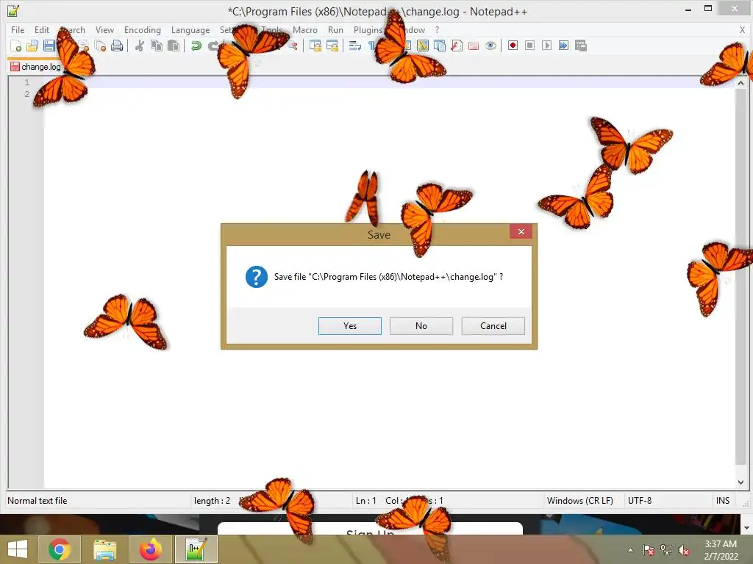Click the Cut scissors icon
Image resolution: width=753 pixels, height=564 pixels.
click(x=140, y=46)
